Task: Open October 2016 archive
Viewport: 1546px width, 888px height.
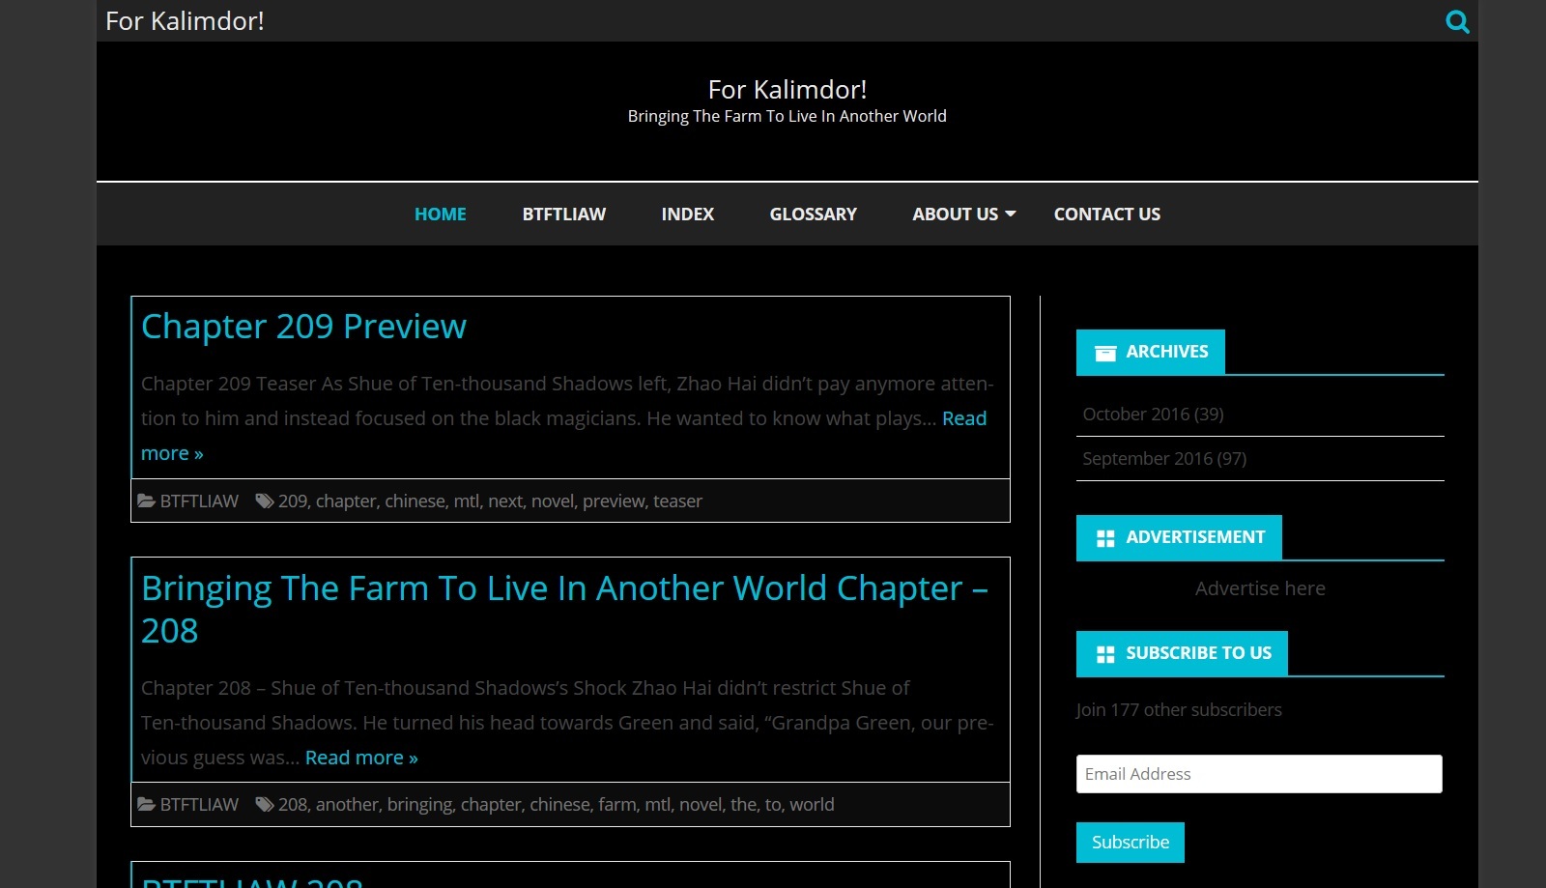Action: tap(1153, 414)
